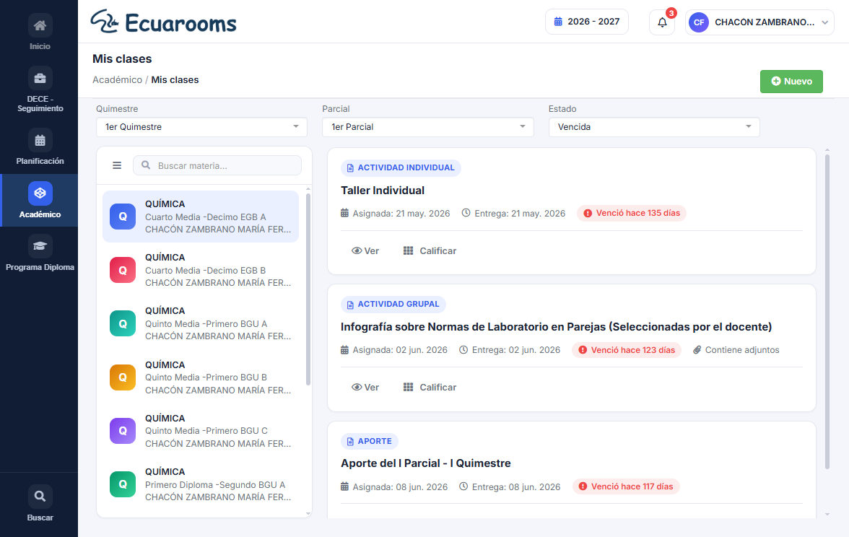The image size is (849, 537).
Task: Click the Buscar materia search field
Action: click(217, 166)
